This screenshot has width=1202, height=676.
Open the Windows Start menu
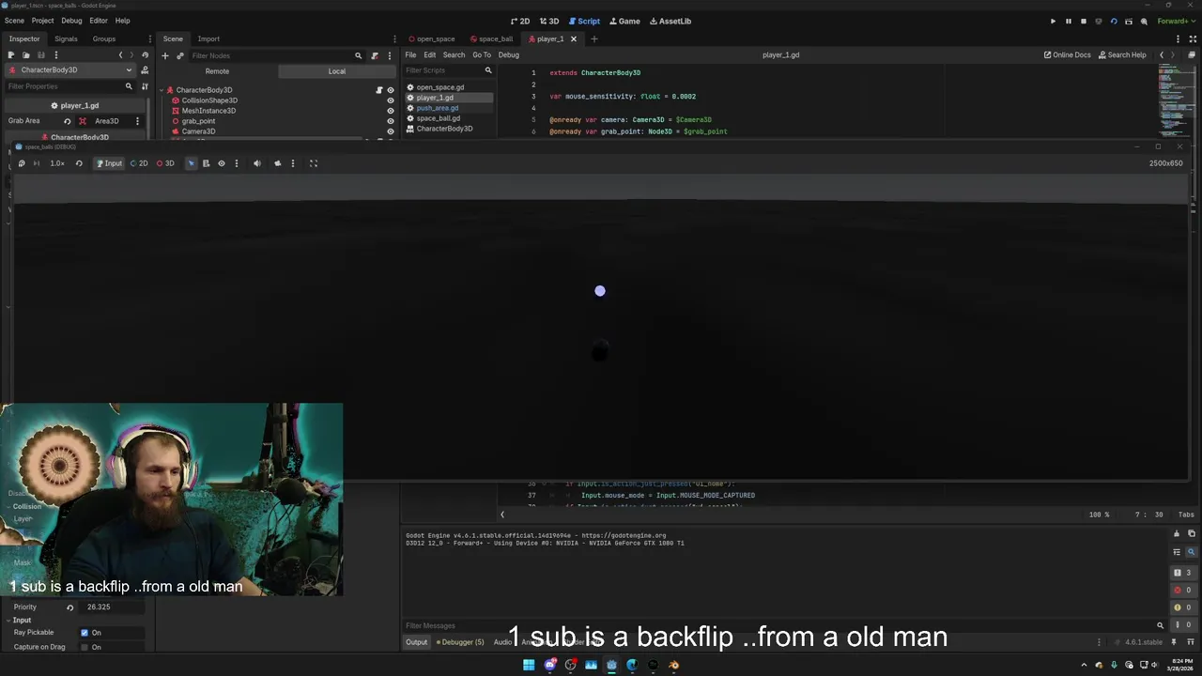(529, 665)
